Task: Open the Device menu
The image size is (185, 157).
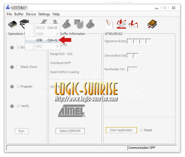Action: (31, 14)
